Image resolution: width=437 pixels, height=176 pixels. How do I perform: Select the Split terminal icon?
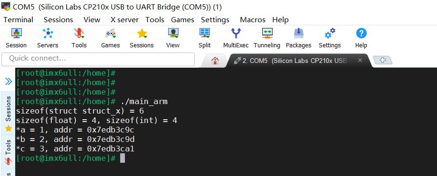(205, 33)
